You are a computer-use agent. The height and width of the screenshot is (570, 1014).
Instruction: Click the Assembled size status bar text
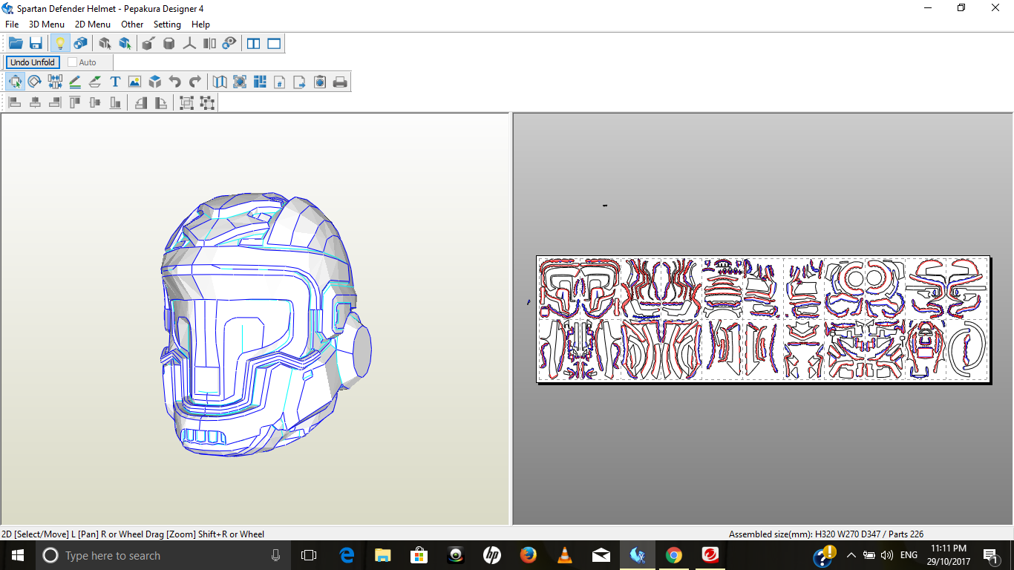coord(826,534)
